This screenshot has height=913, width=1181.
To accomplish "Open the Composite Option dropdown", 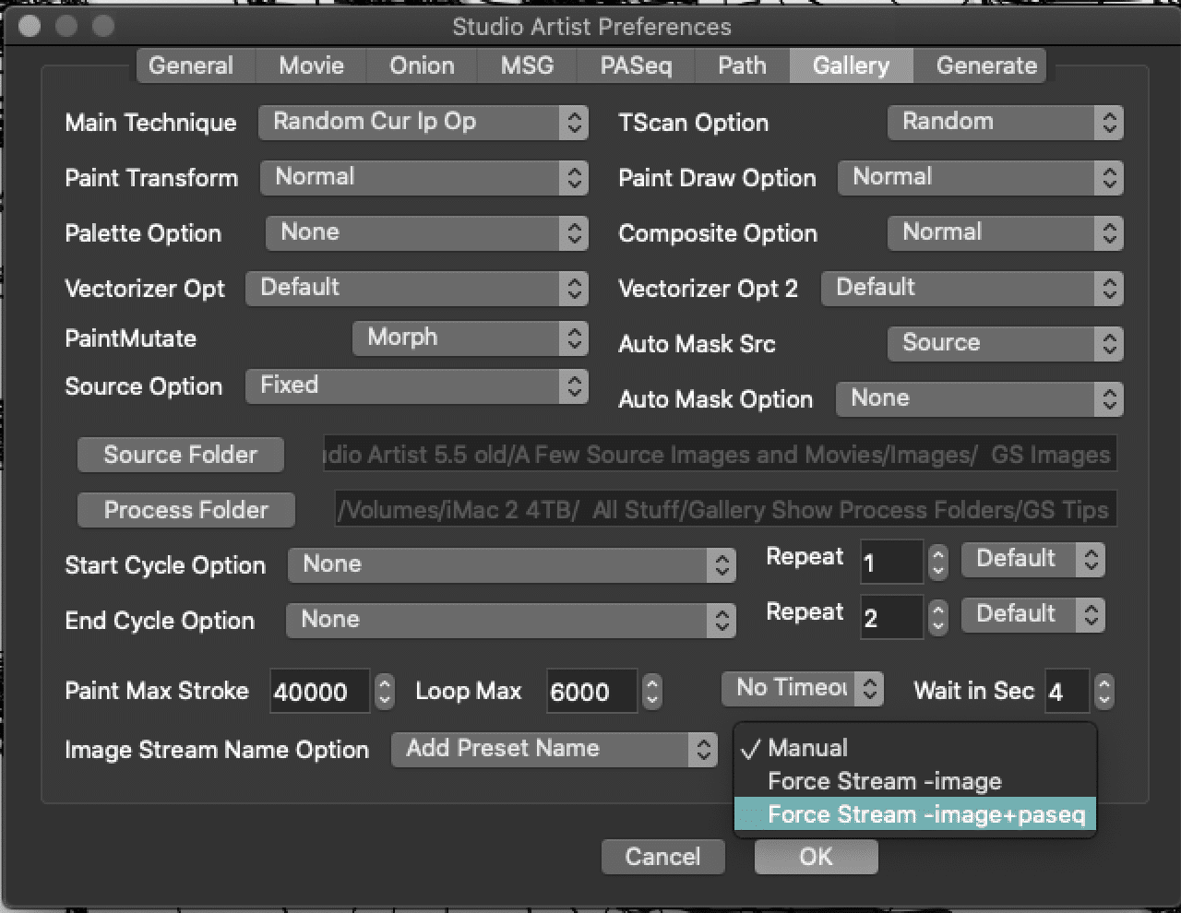I will coord(1005,233).
